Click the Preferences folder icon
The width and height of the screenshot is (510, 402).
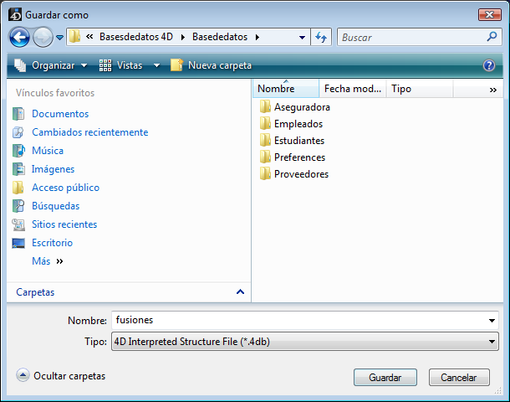(x=265, y=157)
